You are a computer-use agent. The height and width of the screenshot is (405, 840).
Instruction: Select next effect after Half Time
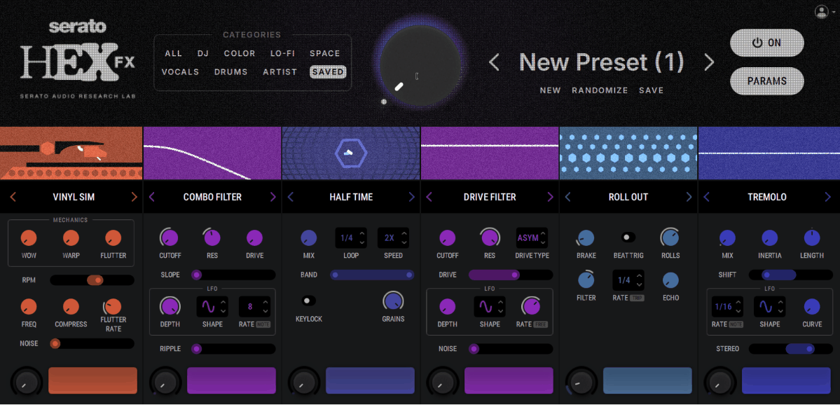pos(411,197)
